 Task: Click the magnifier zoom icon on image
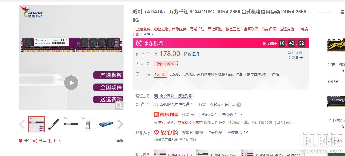(119, 105)
